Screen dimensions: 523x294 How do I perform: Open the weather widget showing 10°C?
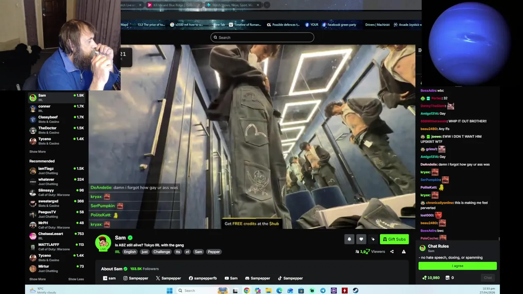(x=43, y=290)
